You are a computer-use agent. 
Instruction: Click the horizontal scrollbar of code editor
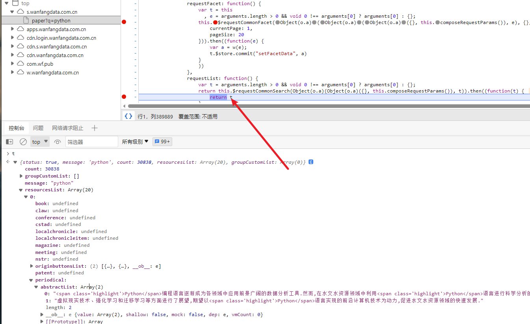[x=329, y=106]
